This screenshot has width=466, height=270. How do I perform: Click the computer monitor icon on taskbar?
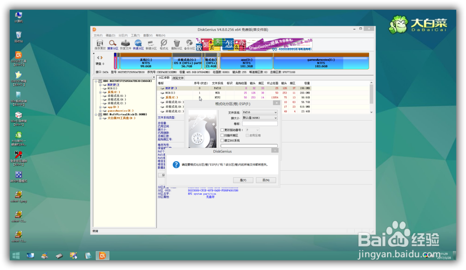30,256
